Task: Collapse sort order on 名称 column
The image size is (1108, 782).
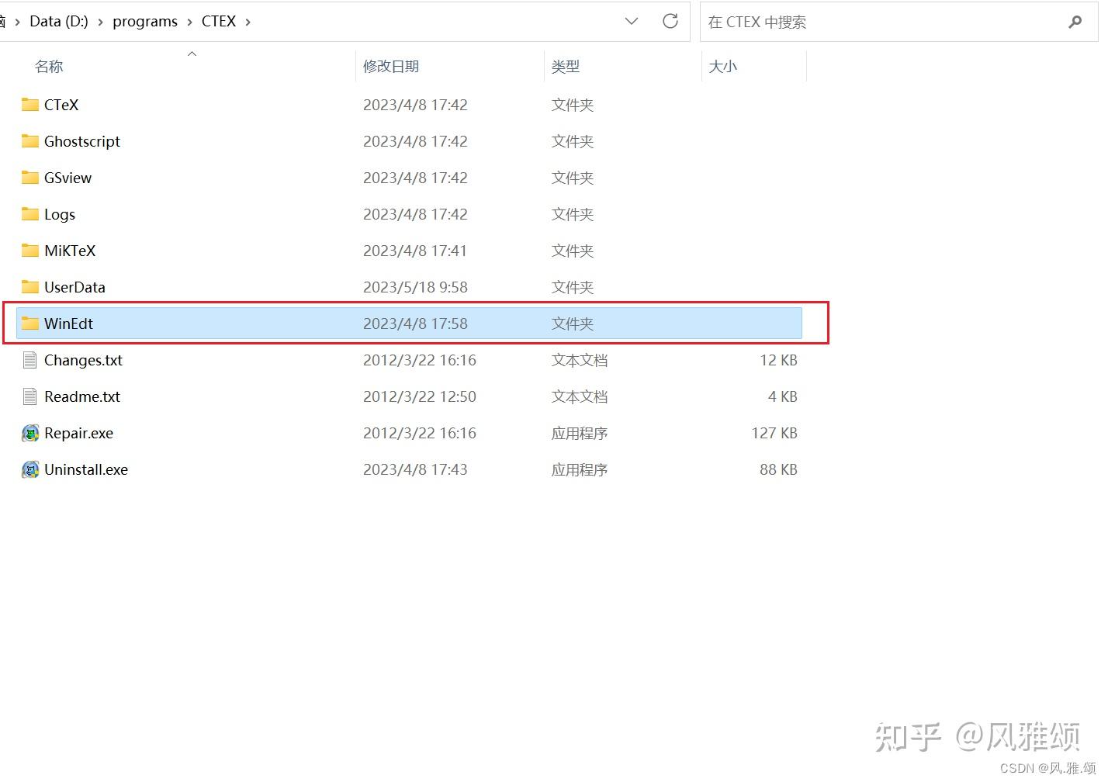Action: [x=192, y=54]
